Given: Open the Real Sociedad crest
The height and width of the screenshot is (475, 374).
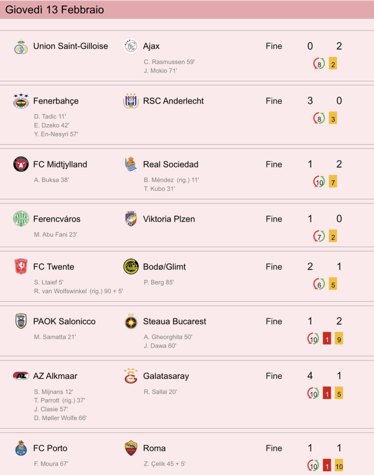Looking at the screenshot, I should point(131,164).
